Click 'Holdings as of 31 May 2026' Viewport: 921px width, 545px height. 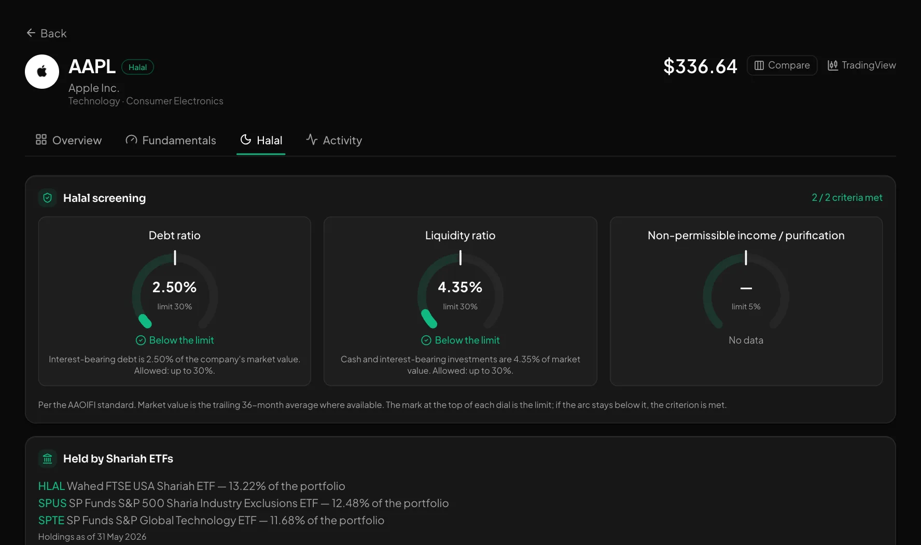click(92, 537)
